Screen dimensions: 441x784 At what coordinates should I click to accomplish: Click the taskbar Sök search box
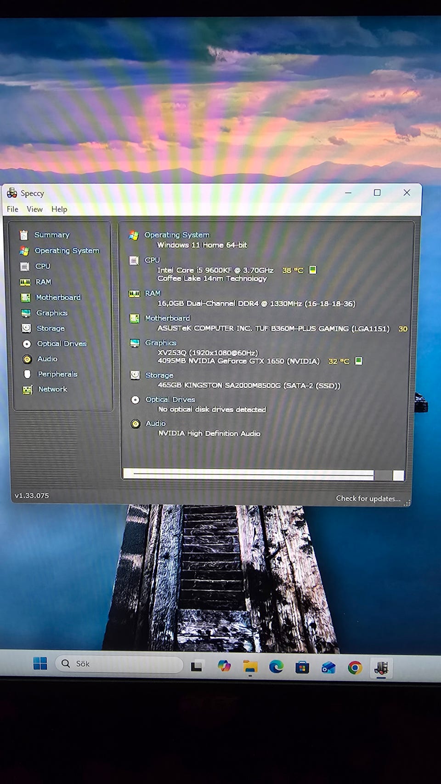[x=119, y=664]
